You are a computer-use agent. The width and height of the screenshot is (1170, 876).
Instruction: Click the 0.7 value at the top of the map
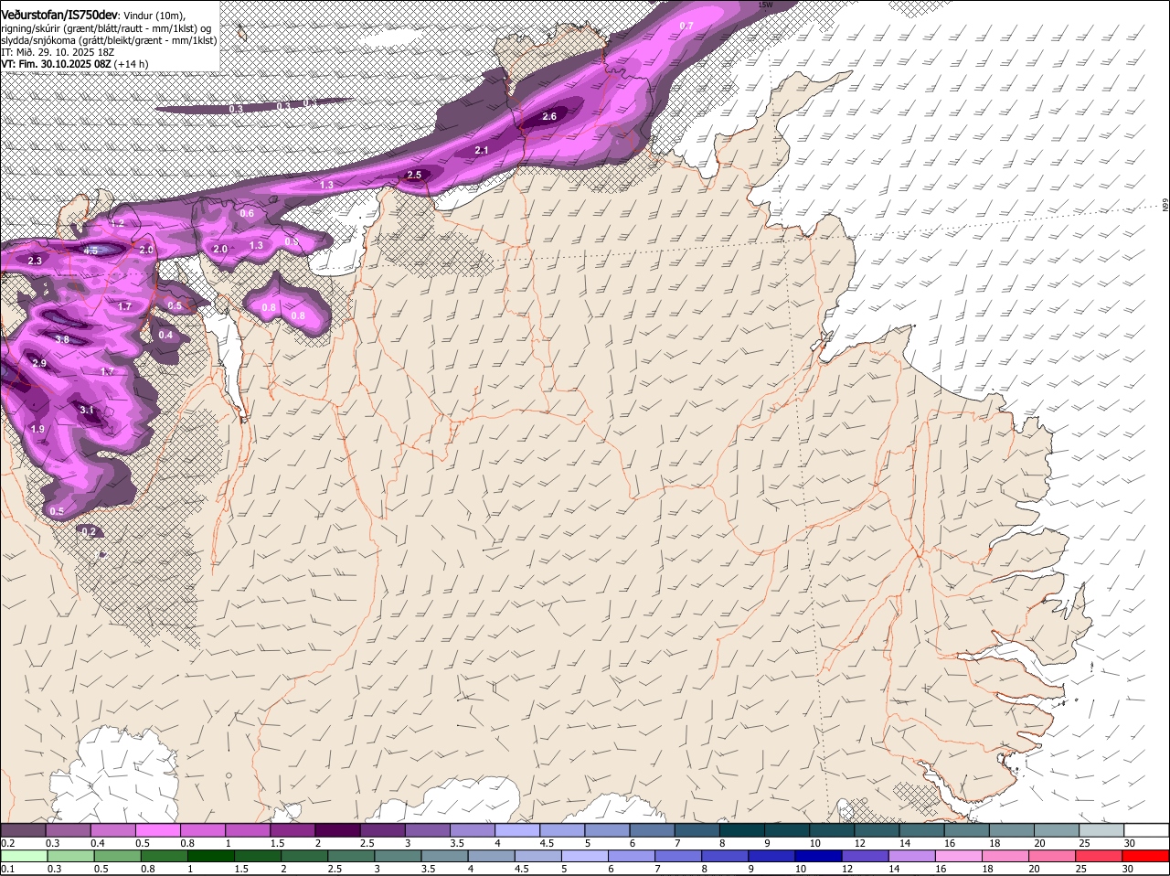pos(686,26)
